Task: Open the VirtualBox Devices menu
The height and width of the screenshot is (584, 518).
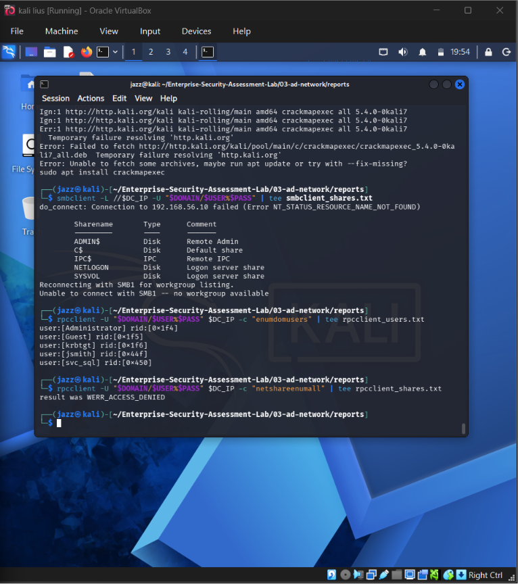Action: tap(196, 31)
